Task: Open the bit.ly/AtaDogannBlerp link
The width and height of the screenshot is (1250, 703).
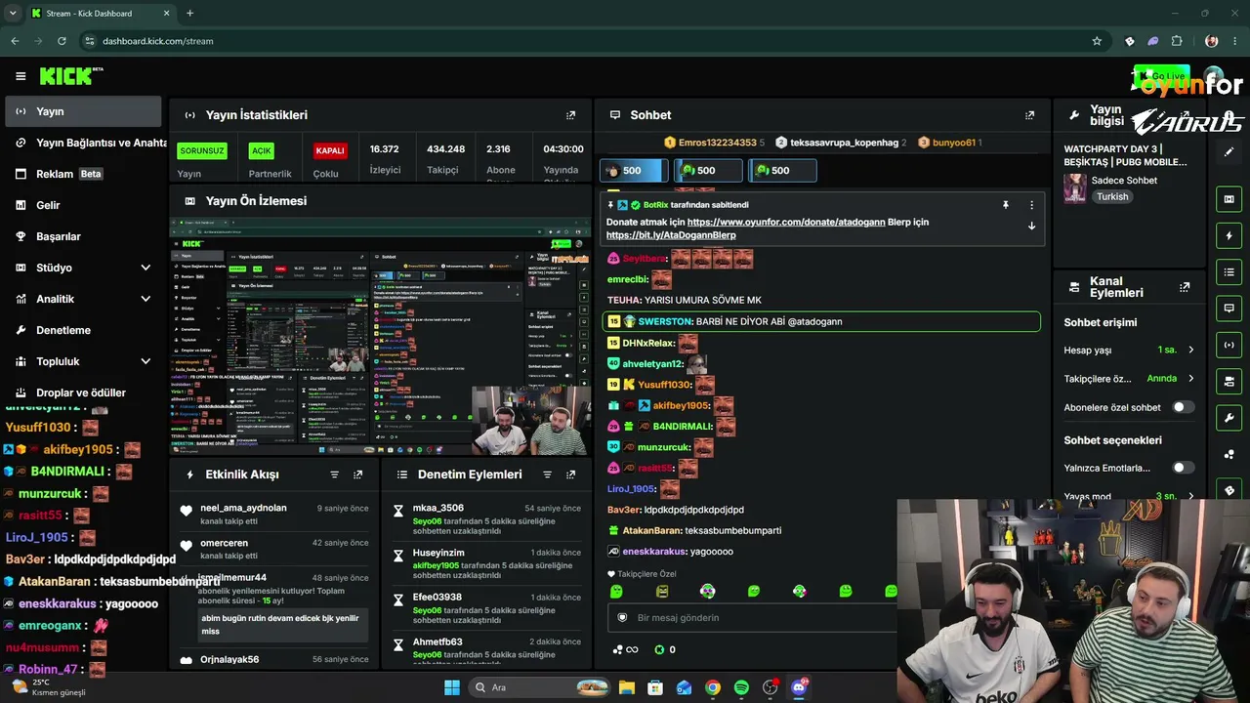Action: coord(671,235)
